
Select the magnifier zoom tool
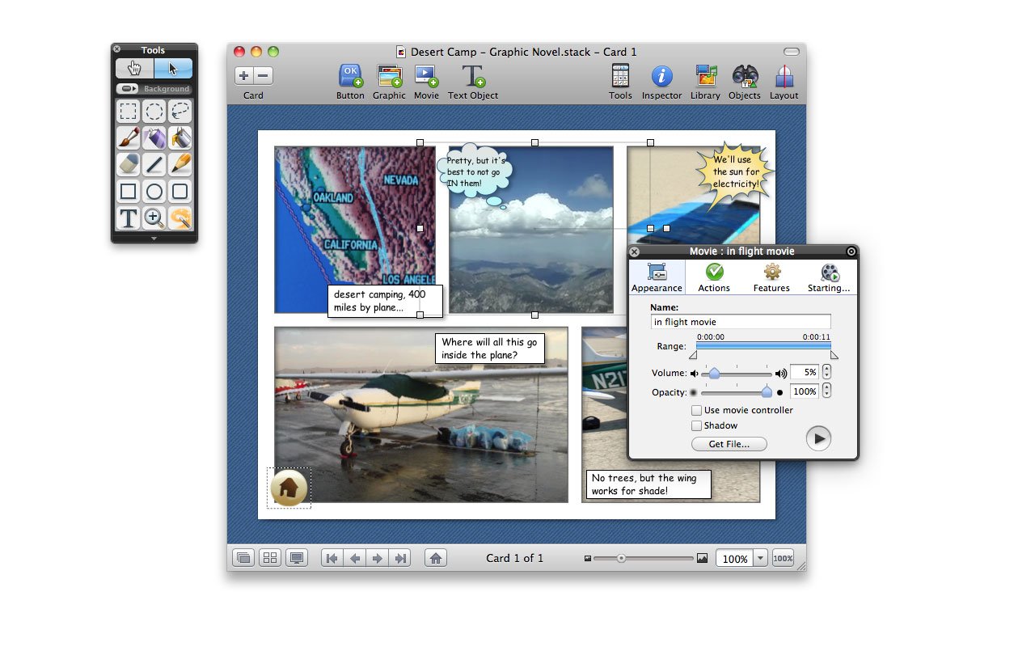coord(154,218)
